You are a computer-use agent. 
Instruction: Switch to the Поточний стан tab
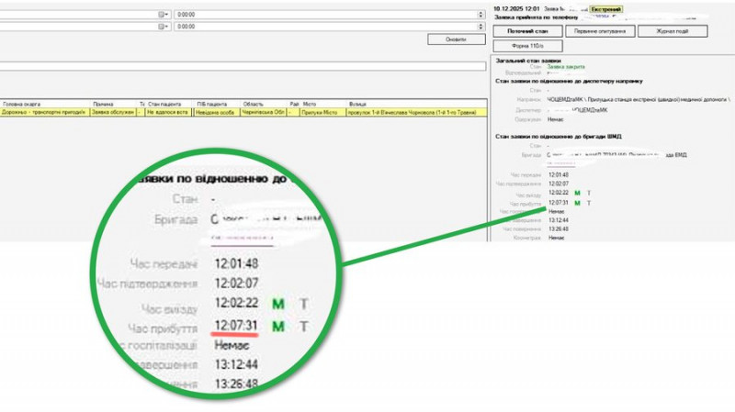(528, 31)
